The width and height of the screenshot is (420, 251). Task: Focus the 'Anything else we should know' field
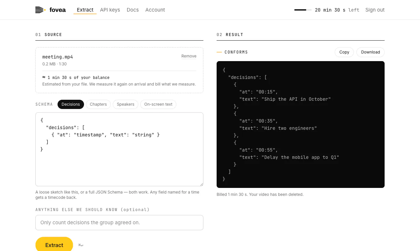(119, 223)
